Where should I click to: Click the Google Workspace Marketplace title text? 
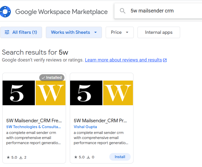point(61,12)
